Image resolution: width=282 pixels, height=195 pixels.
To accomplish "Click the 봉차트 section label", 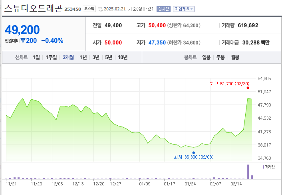I will 190,58.
